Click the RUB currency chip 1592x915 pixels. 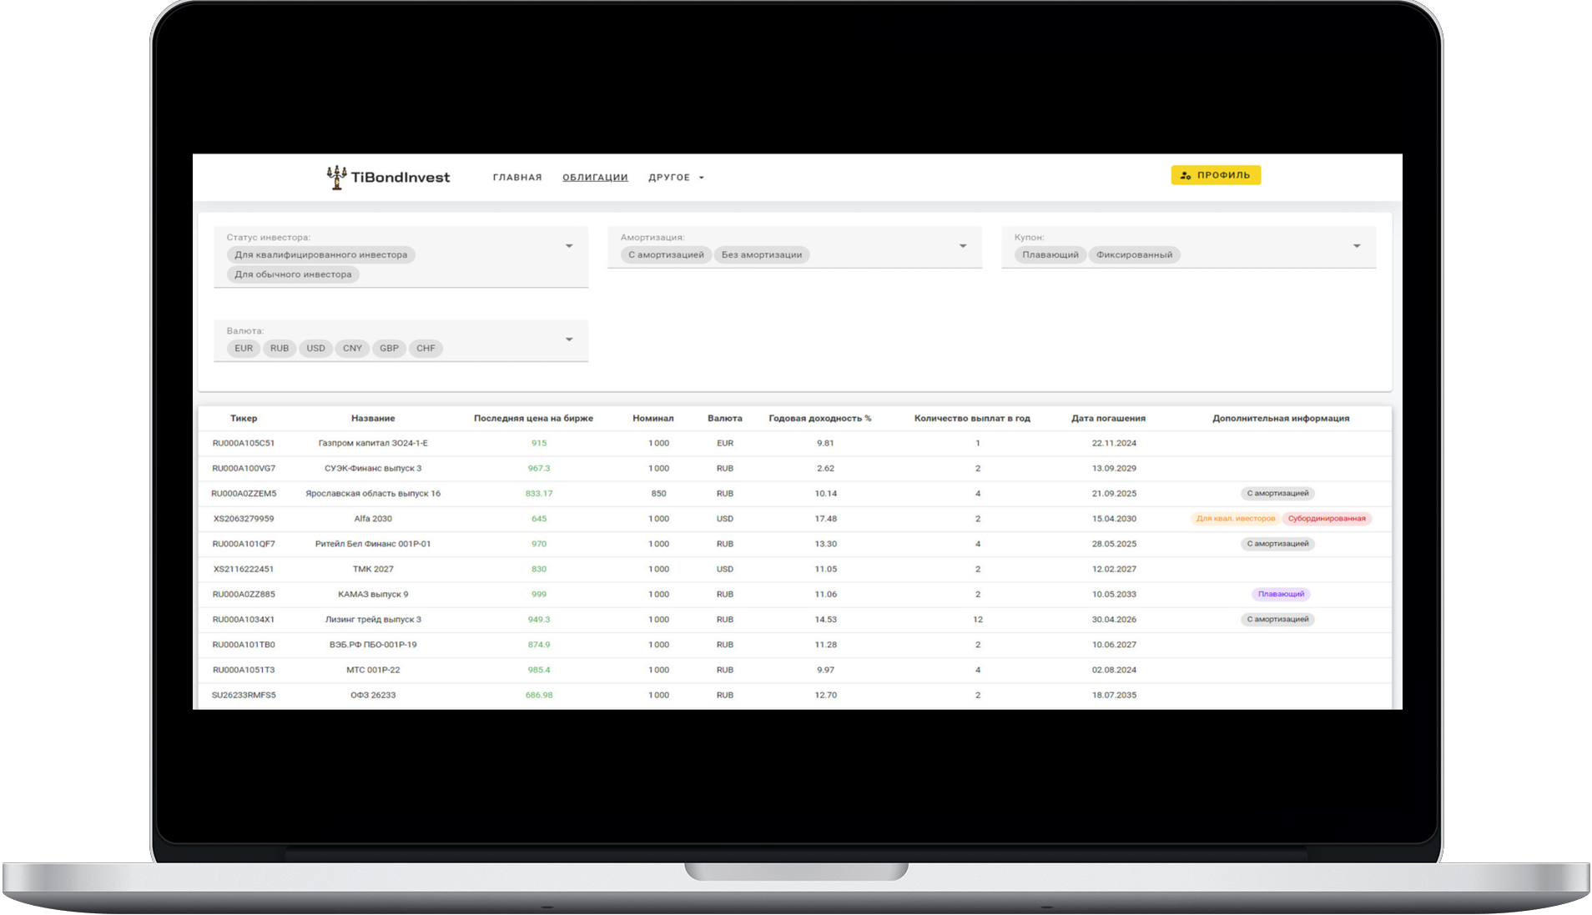(280, 349)
